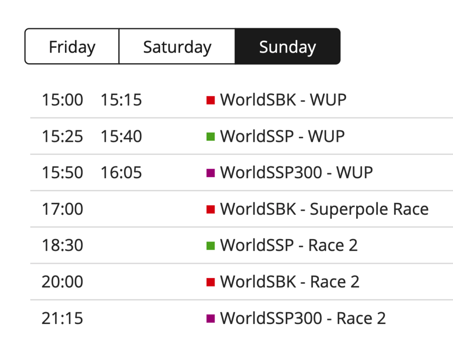Image resolution: width=453 pixels, height=347 pixels.
Task: Click green marker beside WorldSSP - Race 2
Action: coord(211,246)
